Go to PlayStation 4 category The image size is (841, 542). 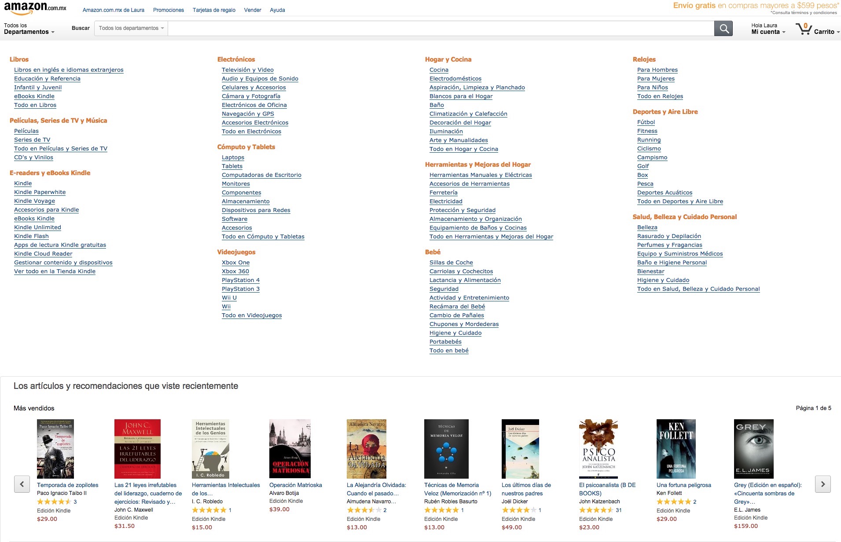pyautogui.click(x=241, y=280)
